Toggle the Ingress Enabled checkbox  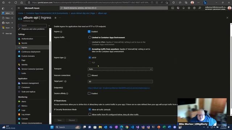point(89,31)
